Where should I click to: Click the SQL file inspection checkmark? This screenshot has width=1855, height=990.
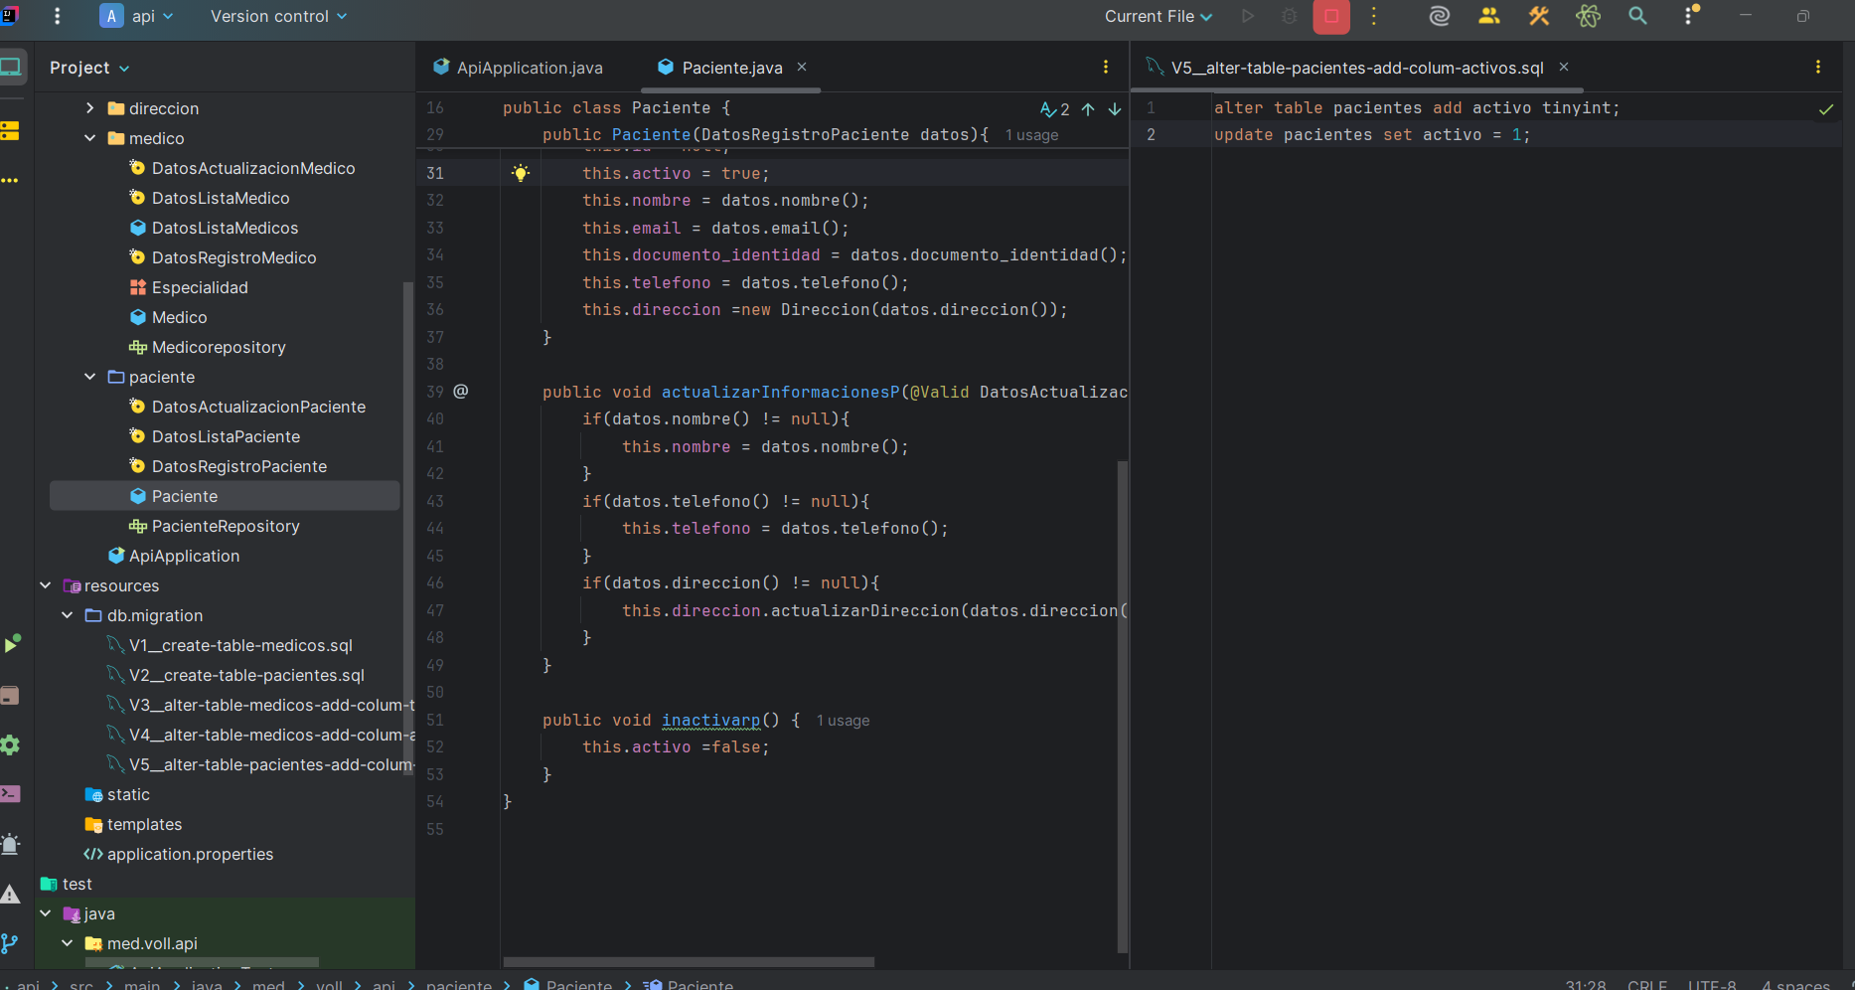[1826, 109]
